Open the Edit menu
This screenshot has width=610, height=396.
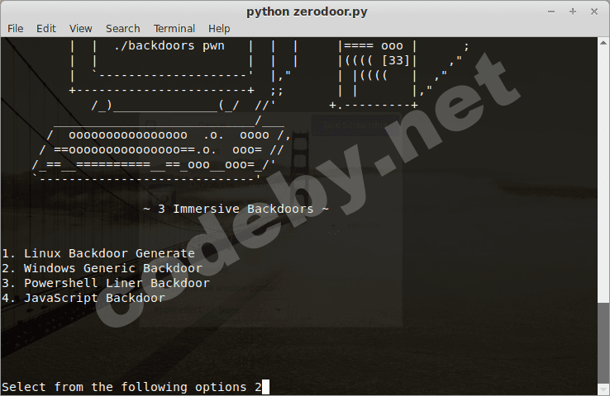tap(46, 28)
